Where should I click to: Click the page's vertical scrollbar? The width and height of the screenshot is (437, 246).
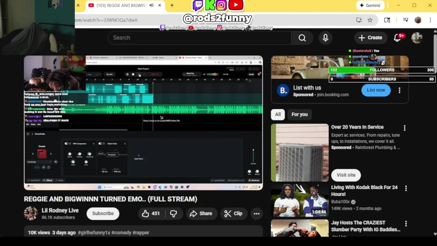click(x=435, y=132)
